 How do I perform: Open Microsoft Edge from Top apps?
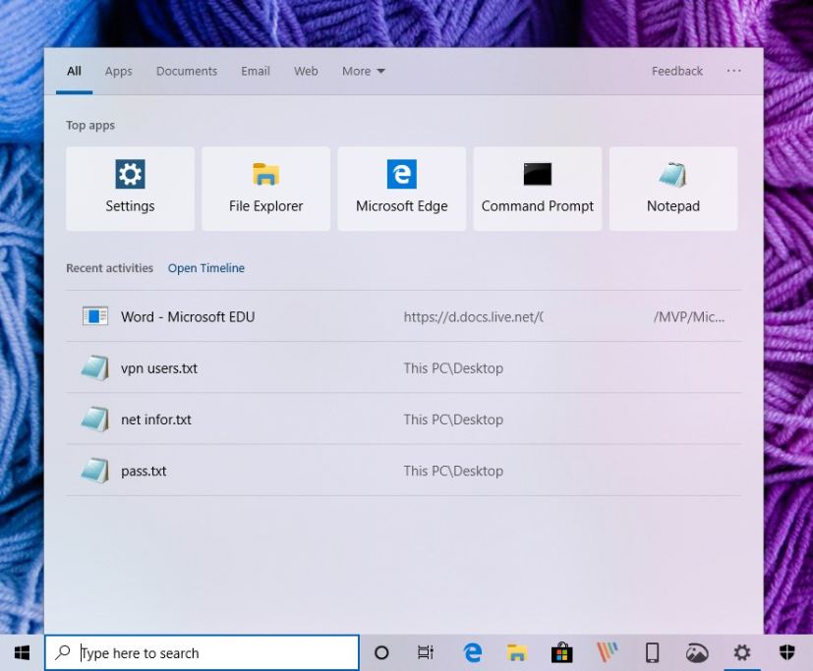pyautogui.click(x=401, y=188)
